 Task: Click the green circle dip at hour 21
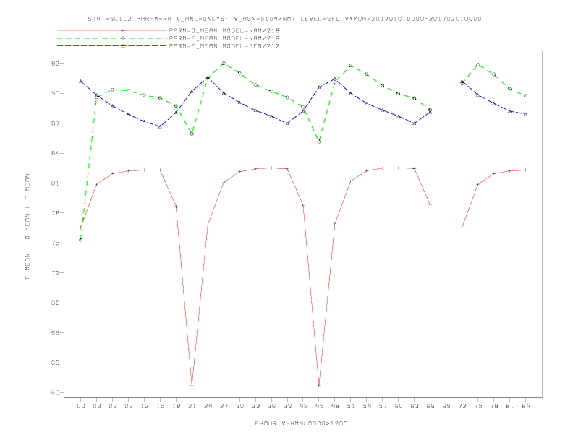coord(192,134)
